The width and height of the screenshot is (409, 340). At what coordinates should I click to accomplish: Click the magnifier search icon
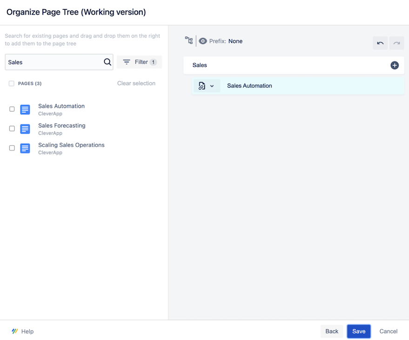pos(107,62)
